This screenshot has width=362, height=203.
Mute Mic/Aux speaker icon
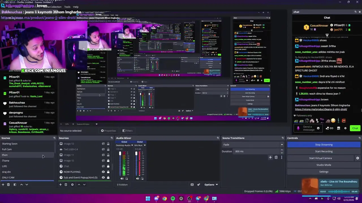(137, 178)
